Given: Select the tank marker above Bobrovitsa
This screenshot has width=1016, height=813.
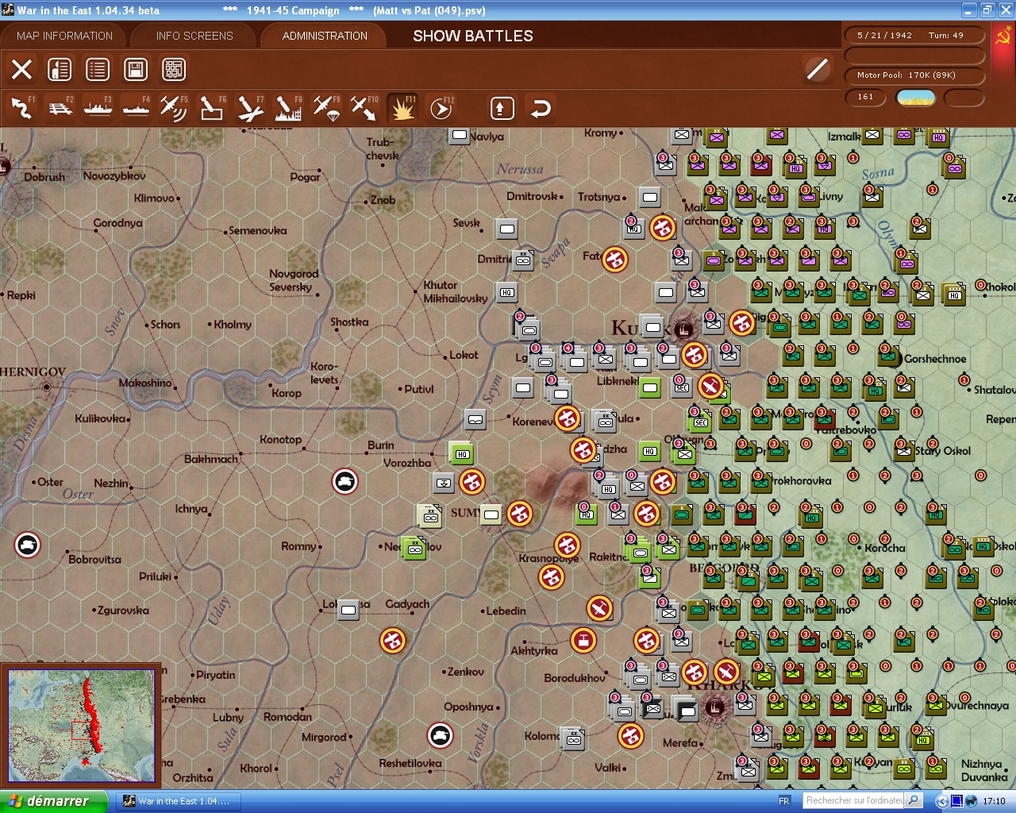Looking at the screenshot, I should tap(28, 545).
